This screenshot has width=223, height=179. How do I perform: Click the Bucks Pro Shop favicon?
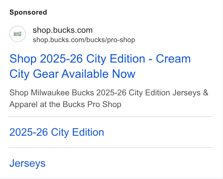[x=18, y=34]
